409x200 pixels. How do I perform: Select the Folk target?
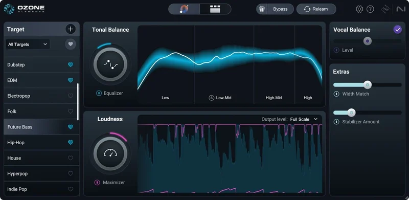[41, 111]
